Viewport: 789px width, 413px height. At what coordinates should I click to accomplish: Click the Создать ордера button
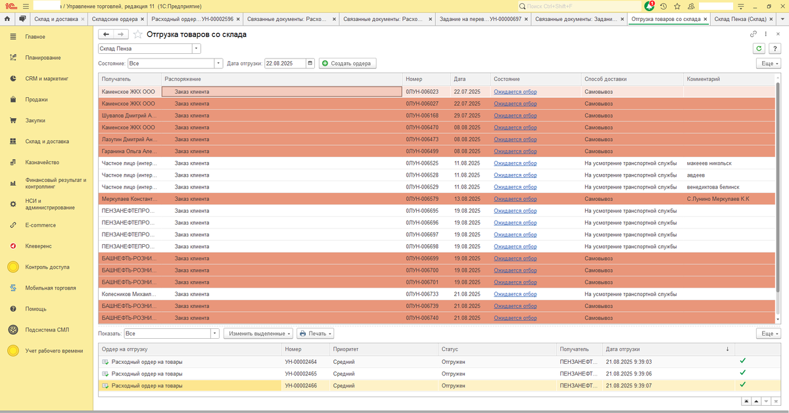pos(347,64)
